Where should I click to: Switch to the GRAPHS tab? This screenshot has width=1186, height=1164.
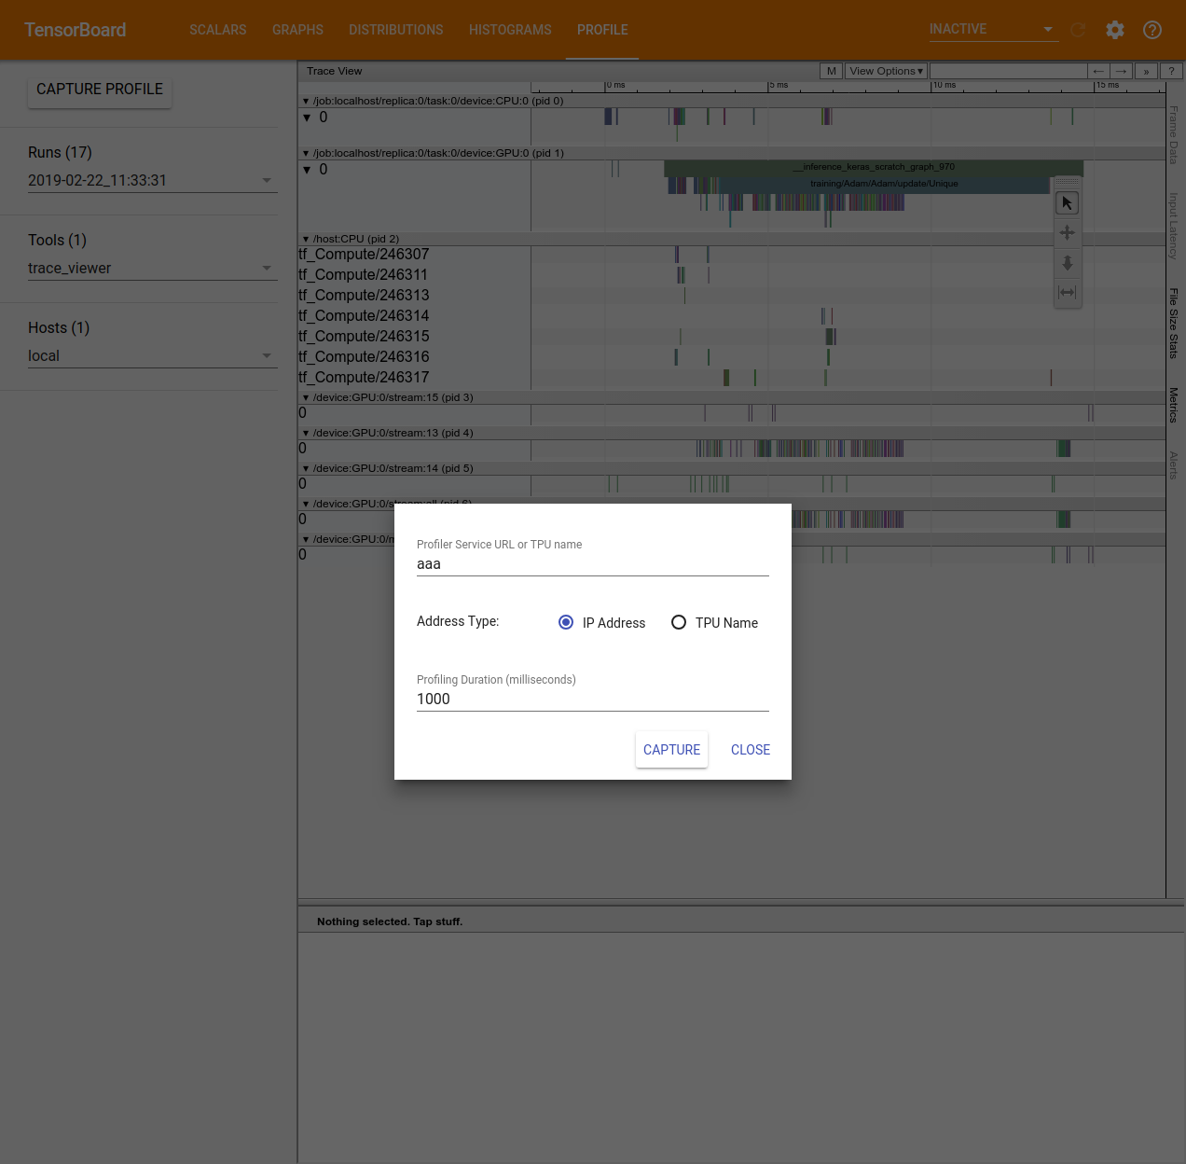297,30
